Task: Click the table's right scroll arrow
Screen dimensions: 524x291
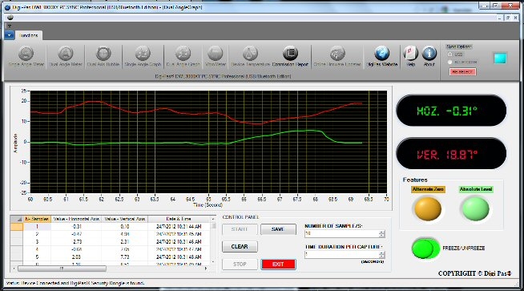Action: pyautogui.click(x=206, y=269)
